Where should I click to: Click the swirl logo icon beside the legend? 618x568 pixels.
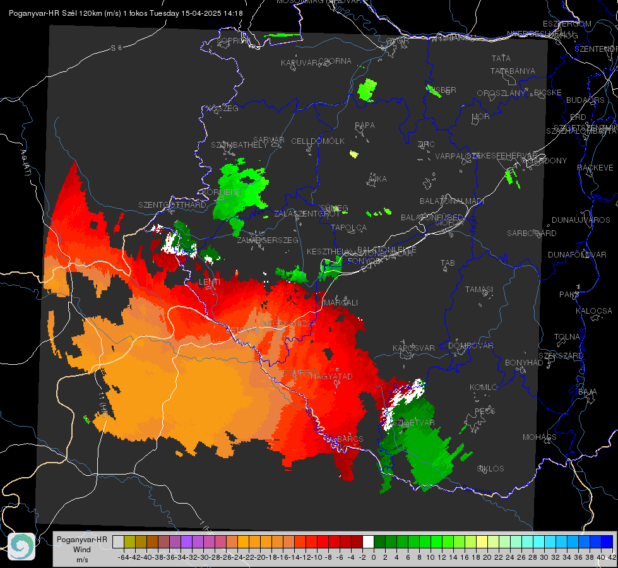(x=21, y=547)
